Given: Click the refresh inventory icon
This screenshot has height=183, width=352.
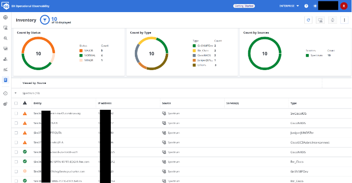Looking at the screenshot, I should [x=308, y=20].
